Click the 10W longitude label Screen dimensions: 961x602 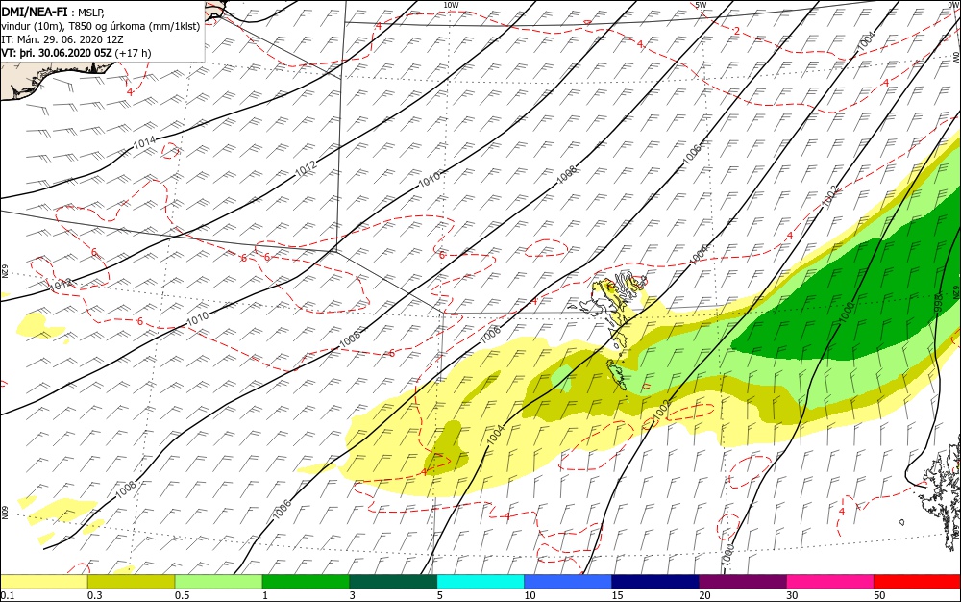point(451,5)
